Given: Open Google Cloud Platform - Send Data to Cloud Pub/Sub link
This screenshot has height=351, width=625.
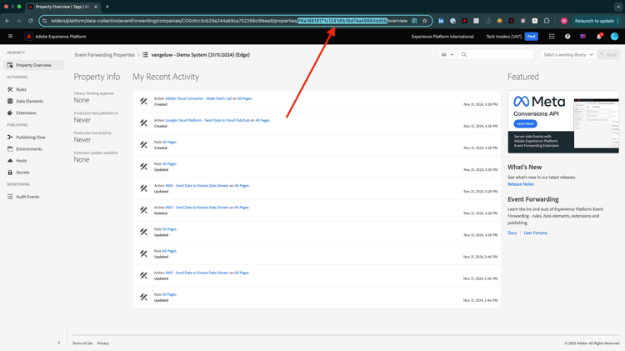Looking at the screenshot, I should pyautogui.click(x=207, y=120).
